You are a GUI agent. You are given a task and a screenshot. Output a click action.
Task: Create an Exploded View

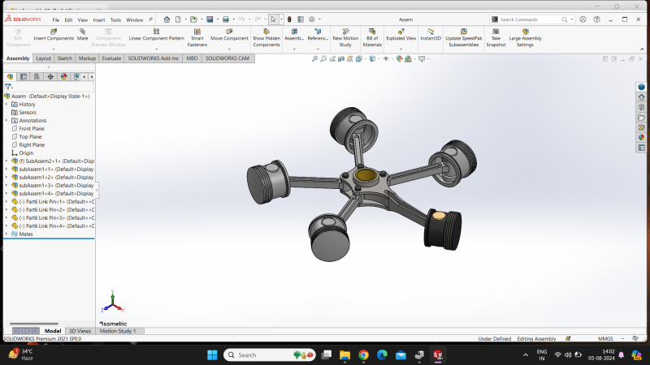[x=401, y=35]
